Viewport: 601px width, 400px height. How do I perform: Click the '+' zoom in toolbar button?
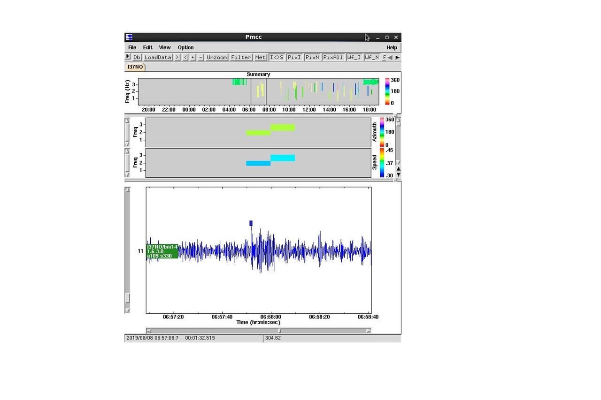[x=193, y=57]
